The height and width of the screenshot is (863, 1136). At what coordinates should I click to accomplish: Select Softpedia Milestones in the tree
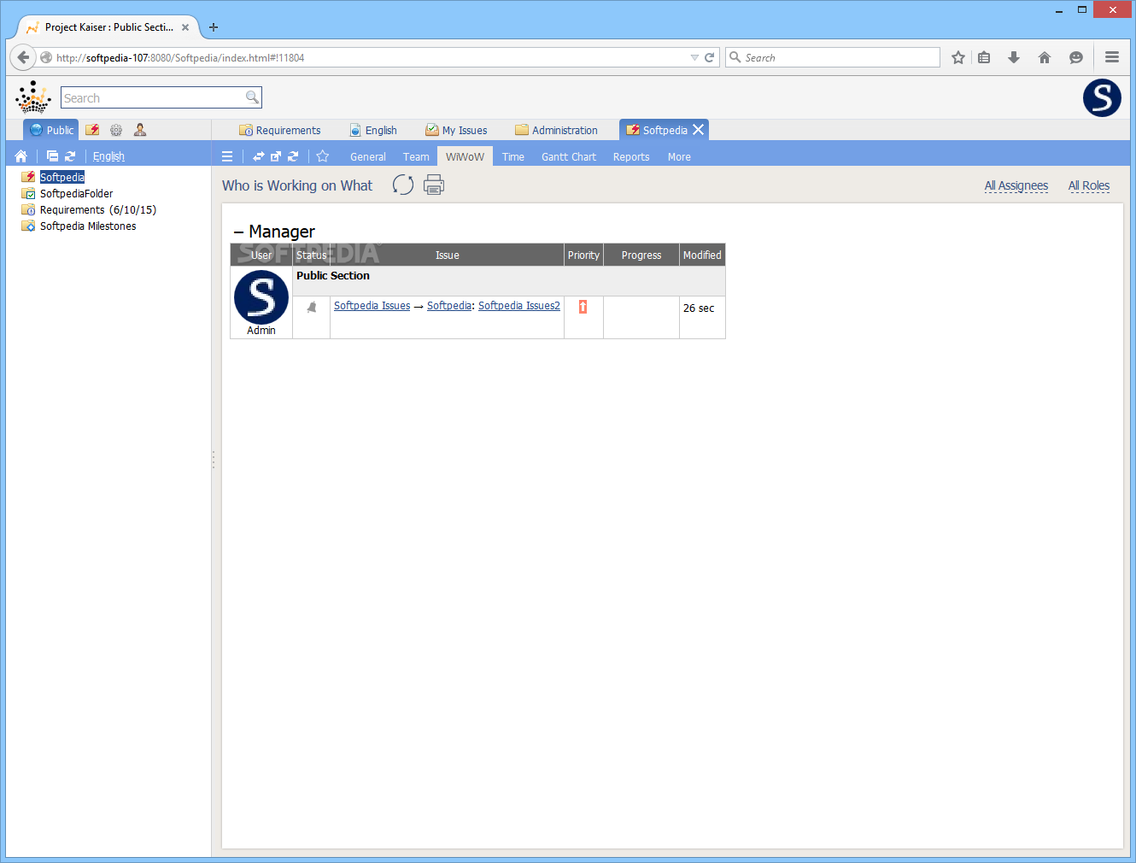(x=88, y=226)
